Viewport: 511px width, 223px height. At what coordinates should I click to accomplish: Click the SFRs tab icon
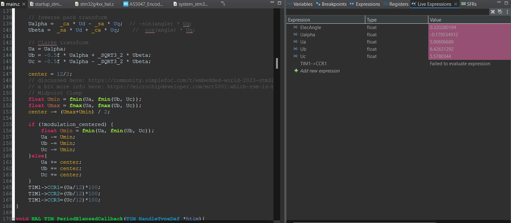[464, 4]
